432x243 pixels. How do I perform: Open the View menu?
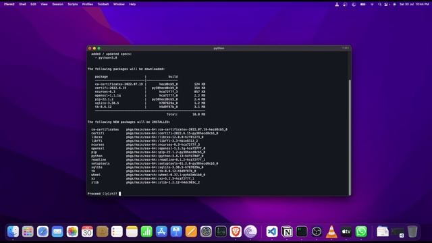tap(44, 4)
